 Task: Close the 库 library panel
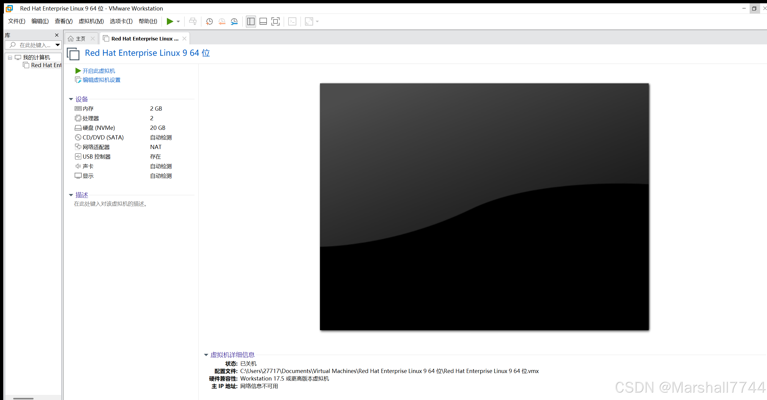tap(57, 35)
